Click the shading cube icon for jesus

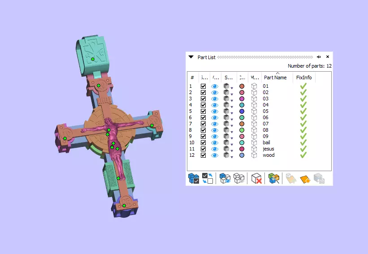click(x=226, y=149)
